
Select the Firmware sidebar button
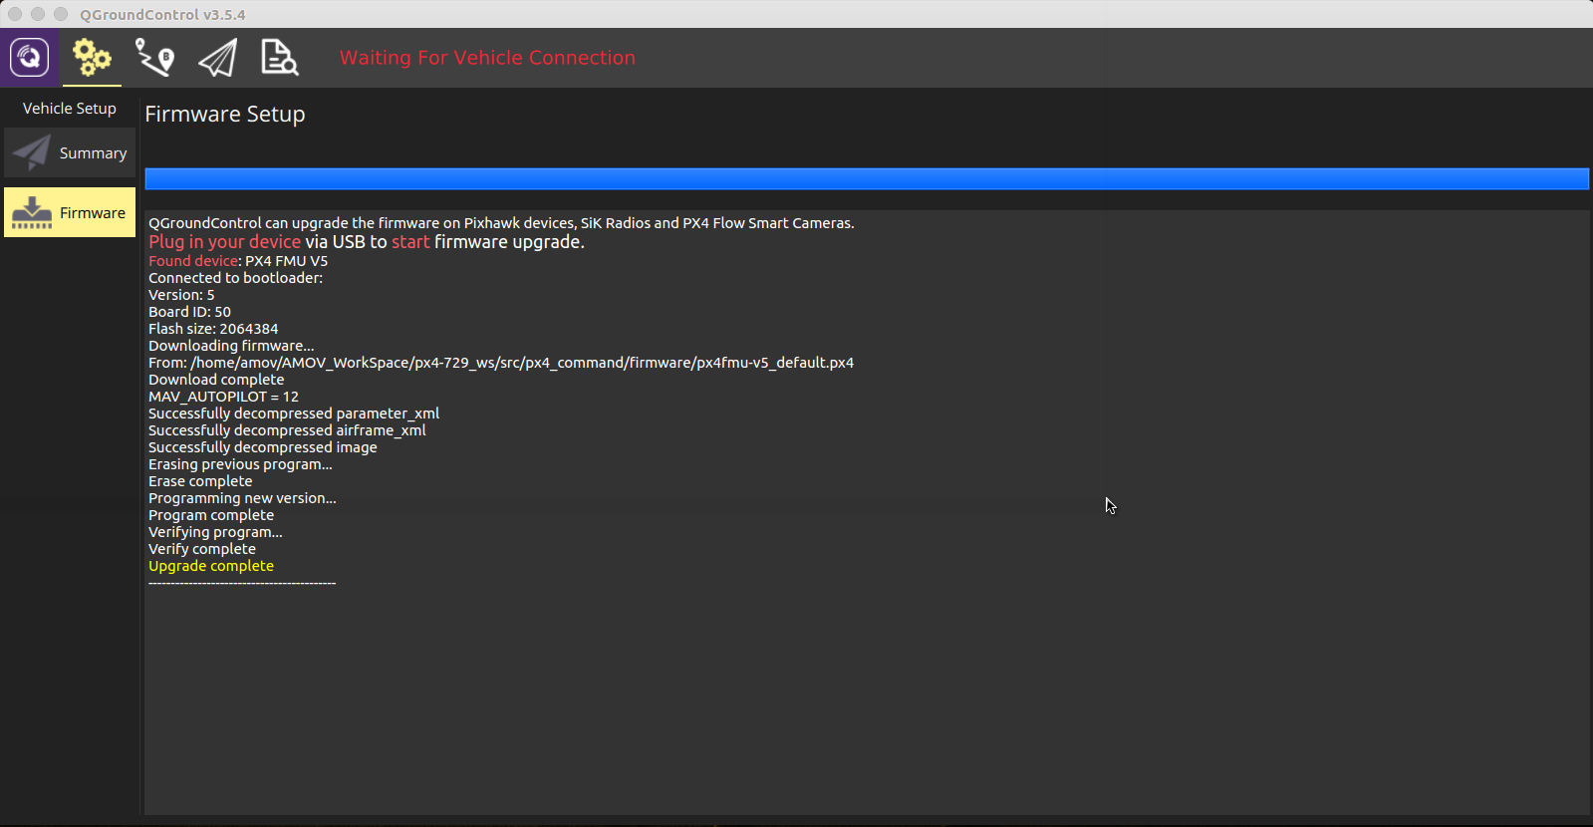click(70, 212)
